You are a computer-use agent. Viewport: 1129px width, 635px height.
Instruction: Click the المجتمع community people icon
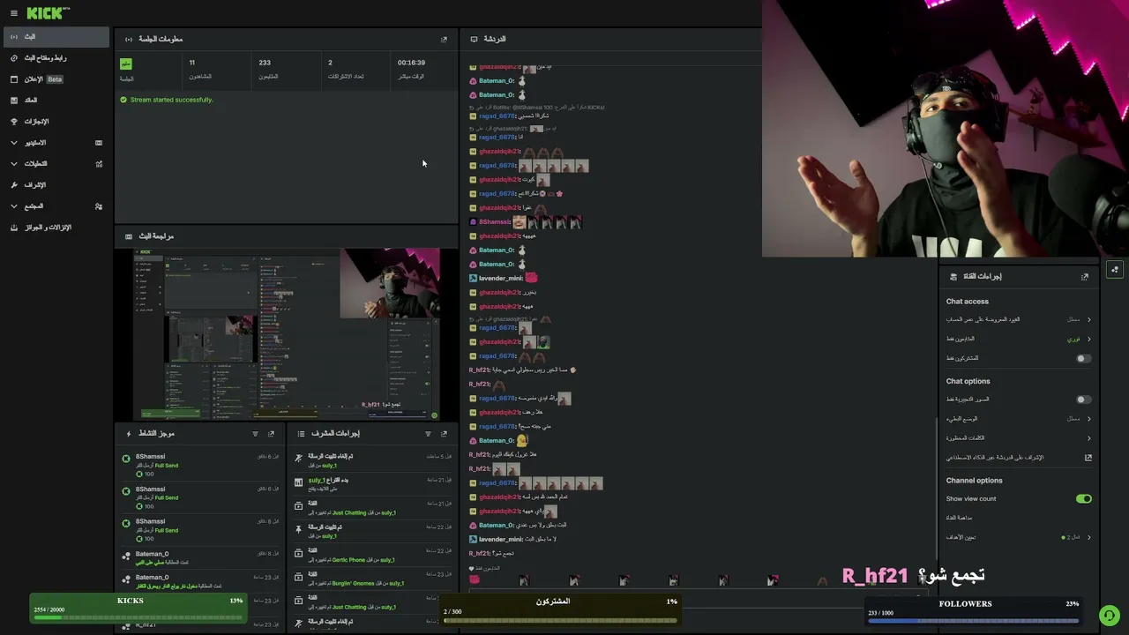[99, 206]
